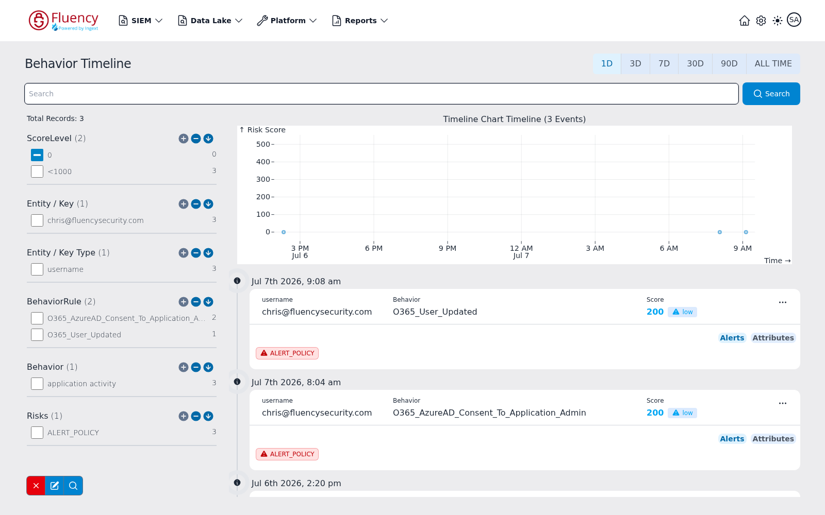The height and width of the screenshot is (515, 825).
Task: Click info marker for Jul 7th 9:08 am
Action: (237, 281)
